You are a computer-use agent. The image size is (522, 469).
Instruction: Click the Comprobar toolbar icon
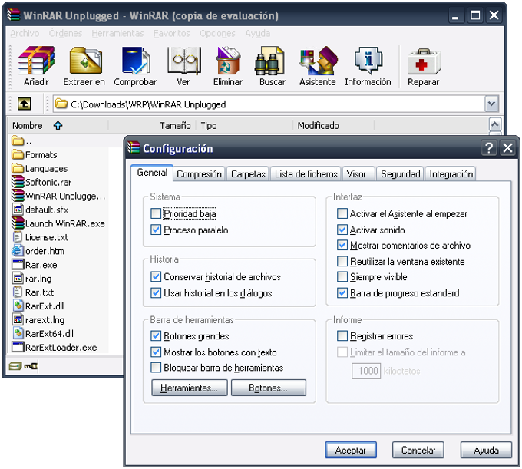tap(136, 61)
